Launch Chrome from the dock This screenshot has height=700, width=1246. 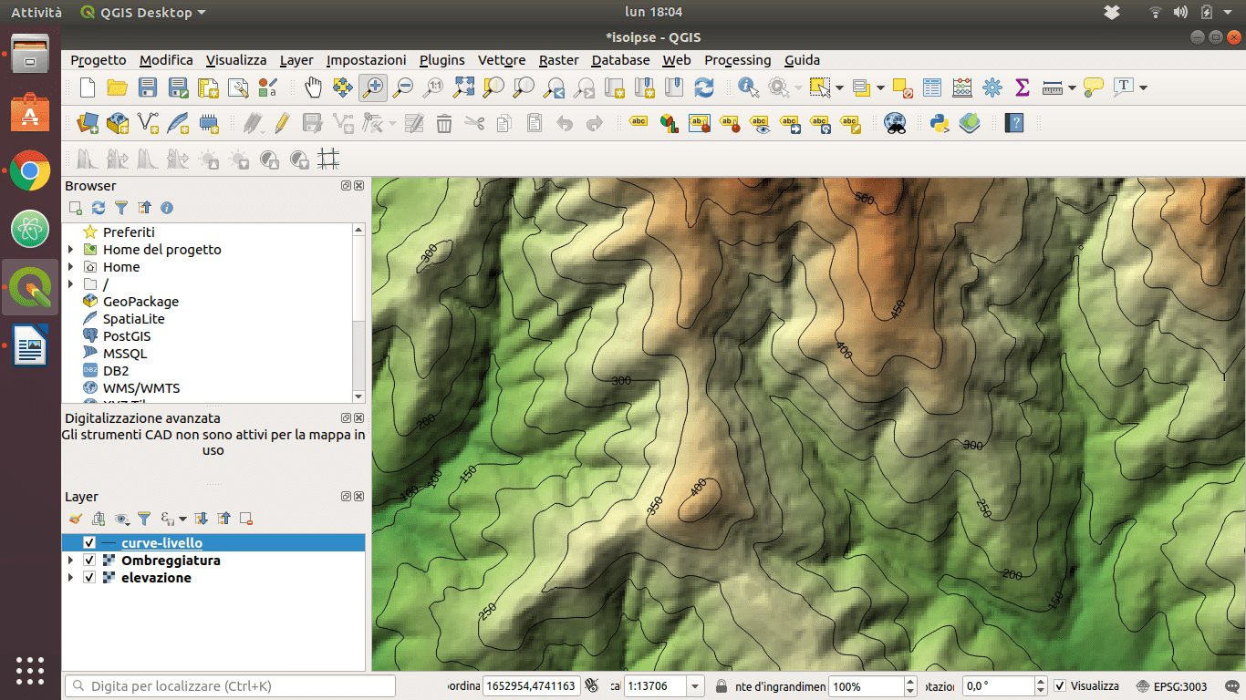[30, 170]
